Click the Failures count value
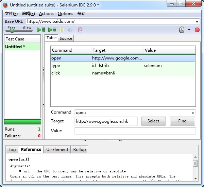This screenshot has height=187, width=204. pyautogui.click(x=39, y=136)
